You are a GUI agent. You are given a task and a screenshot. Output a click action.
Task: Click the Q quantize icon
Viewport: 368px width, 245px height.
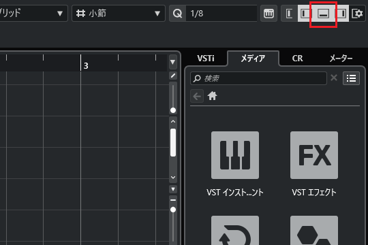pyautogui.click(x=177, y=14)
